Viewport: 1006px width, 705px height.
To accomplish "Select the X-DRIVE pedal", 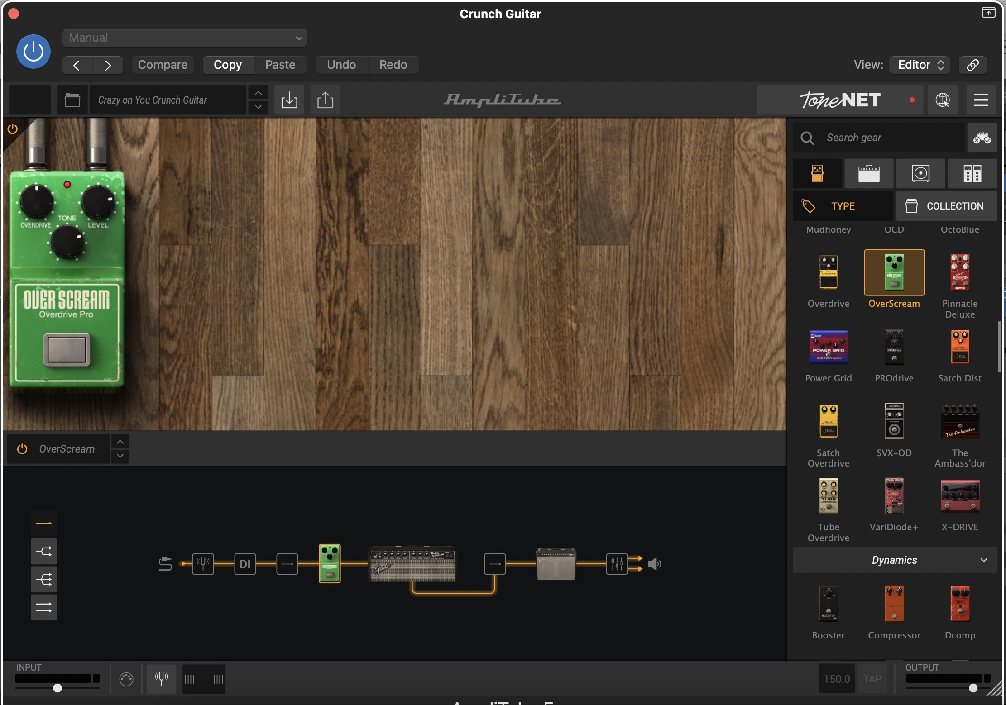I will [x=960, y=496].
